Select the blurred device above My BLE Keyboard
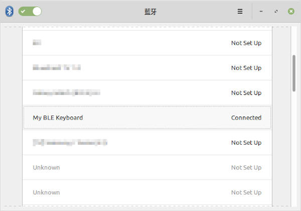301x211 pixels. pyautogui.click(x=147, y=92)
